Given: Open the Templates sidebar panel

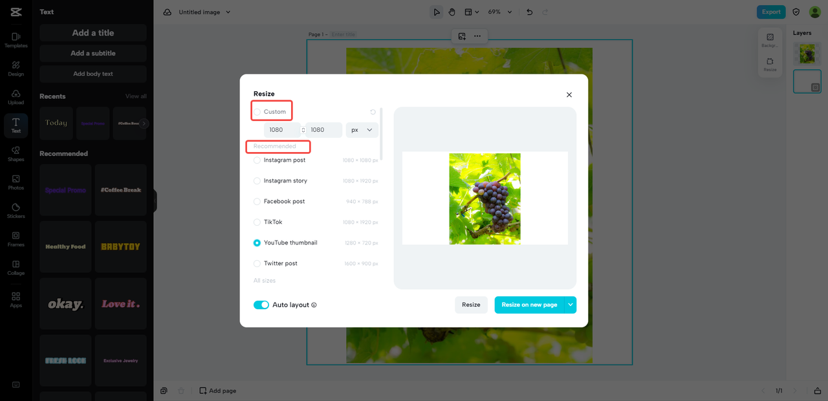Looking at the screenshot, I should (x=16, y=40).
